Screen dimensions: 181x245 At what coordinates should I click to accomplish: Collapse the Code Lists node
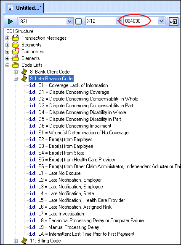(7, 65)
